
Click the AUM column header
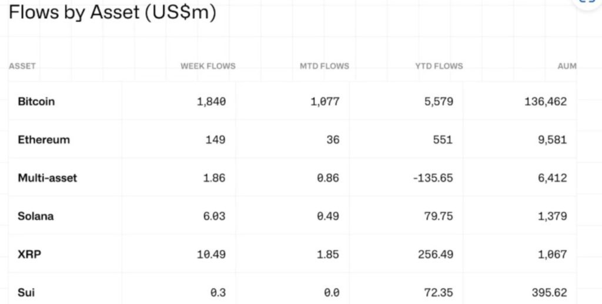tap(567, 66)
